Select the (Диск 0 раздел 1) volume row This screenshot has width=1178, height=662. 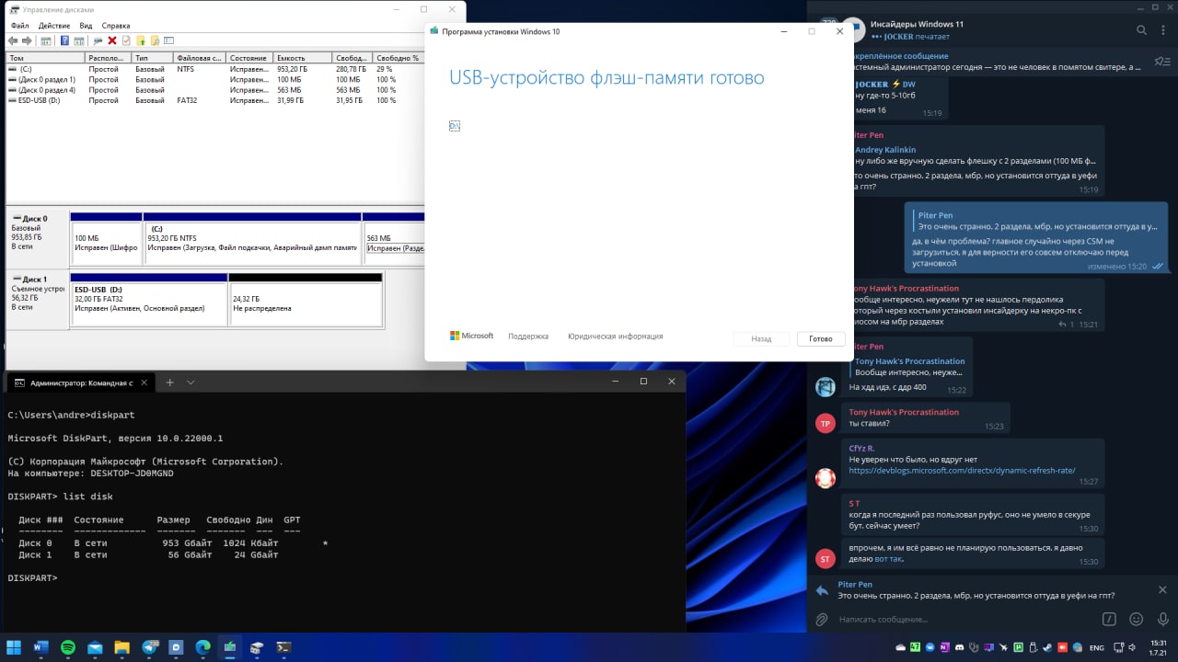[x=214, y=80]
